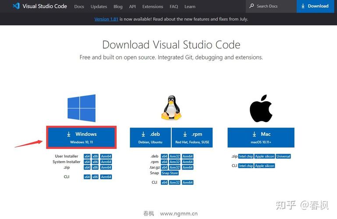The width and height of the screenshot is (337, 219).
Task: Open the Learn navigation link
Action: pos(190,7)
